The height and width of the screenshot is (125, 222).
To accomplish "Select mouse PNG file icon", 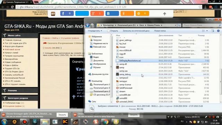I will point(117,47).
